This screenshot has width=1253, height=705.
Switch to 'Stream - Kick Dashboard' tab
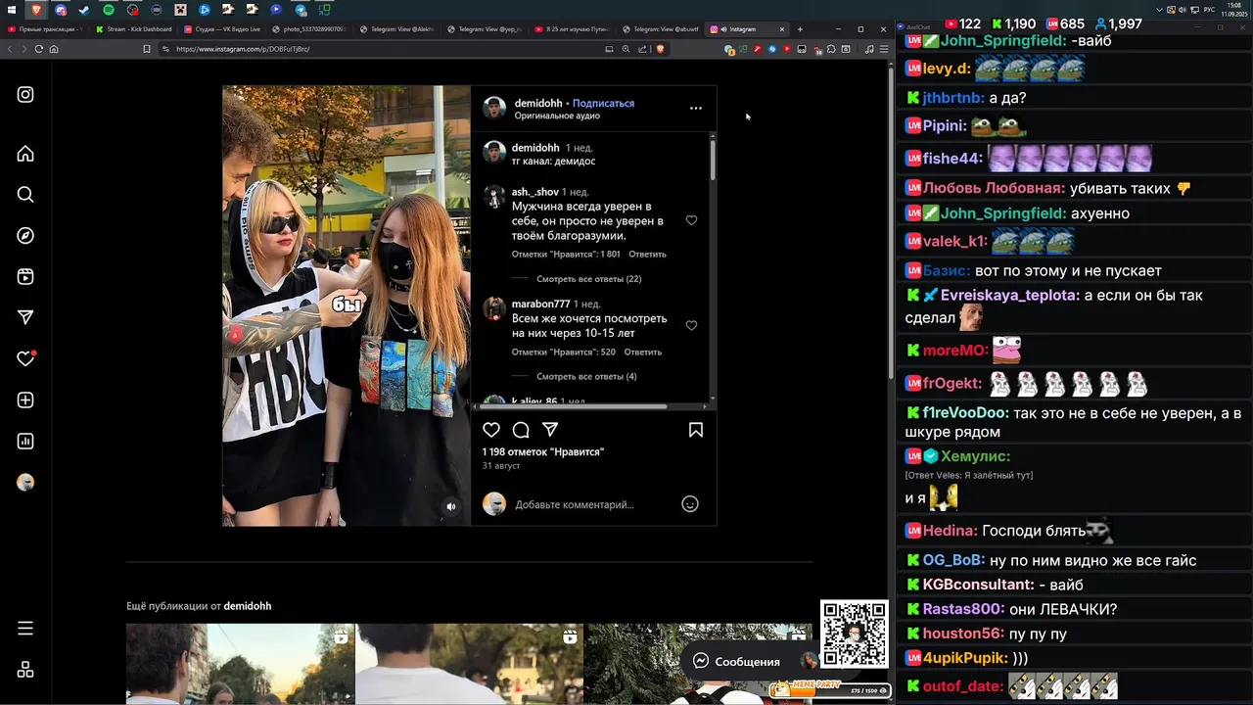click(133, 29)
